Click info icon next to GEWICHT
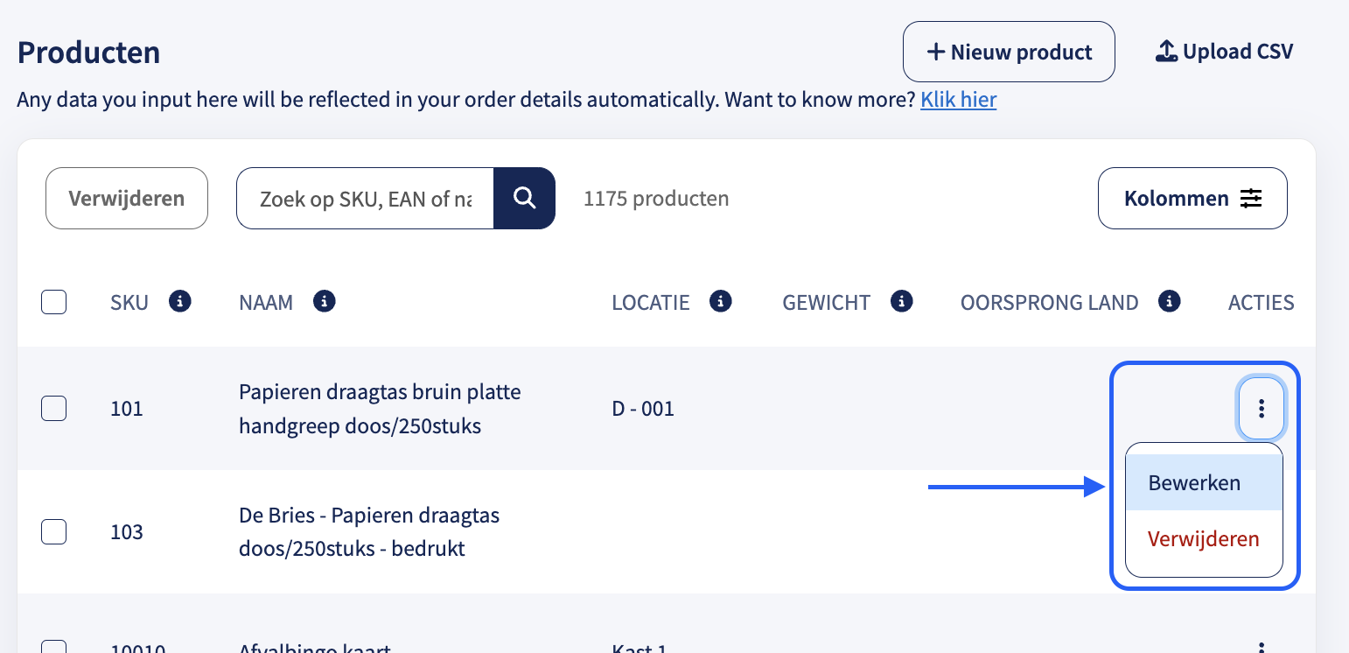The height and width of the screenshot is (653, 1349). pos(902,302)
